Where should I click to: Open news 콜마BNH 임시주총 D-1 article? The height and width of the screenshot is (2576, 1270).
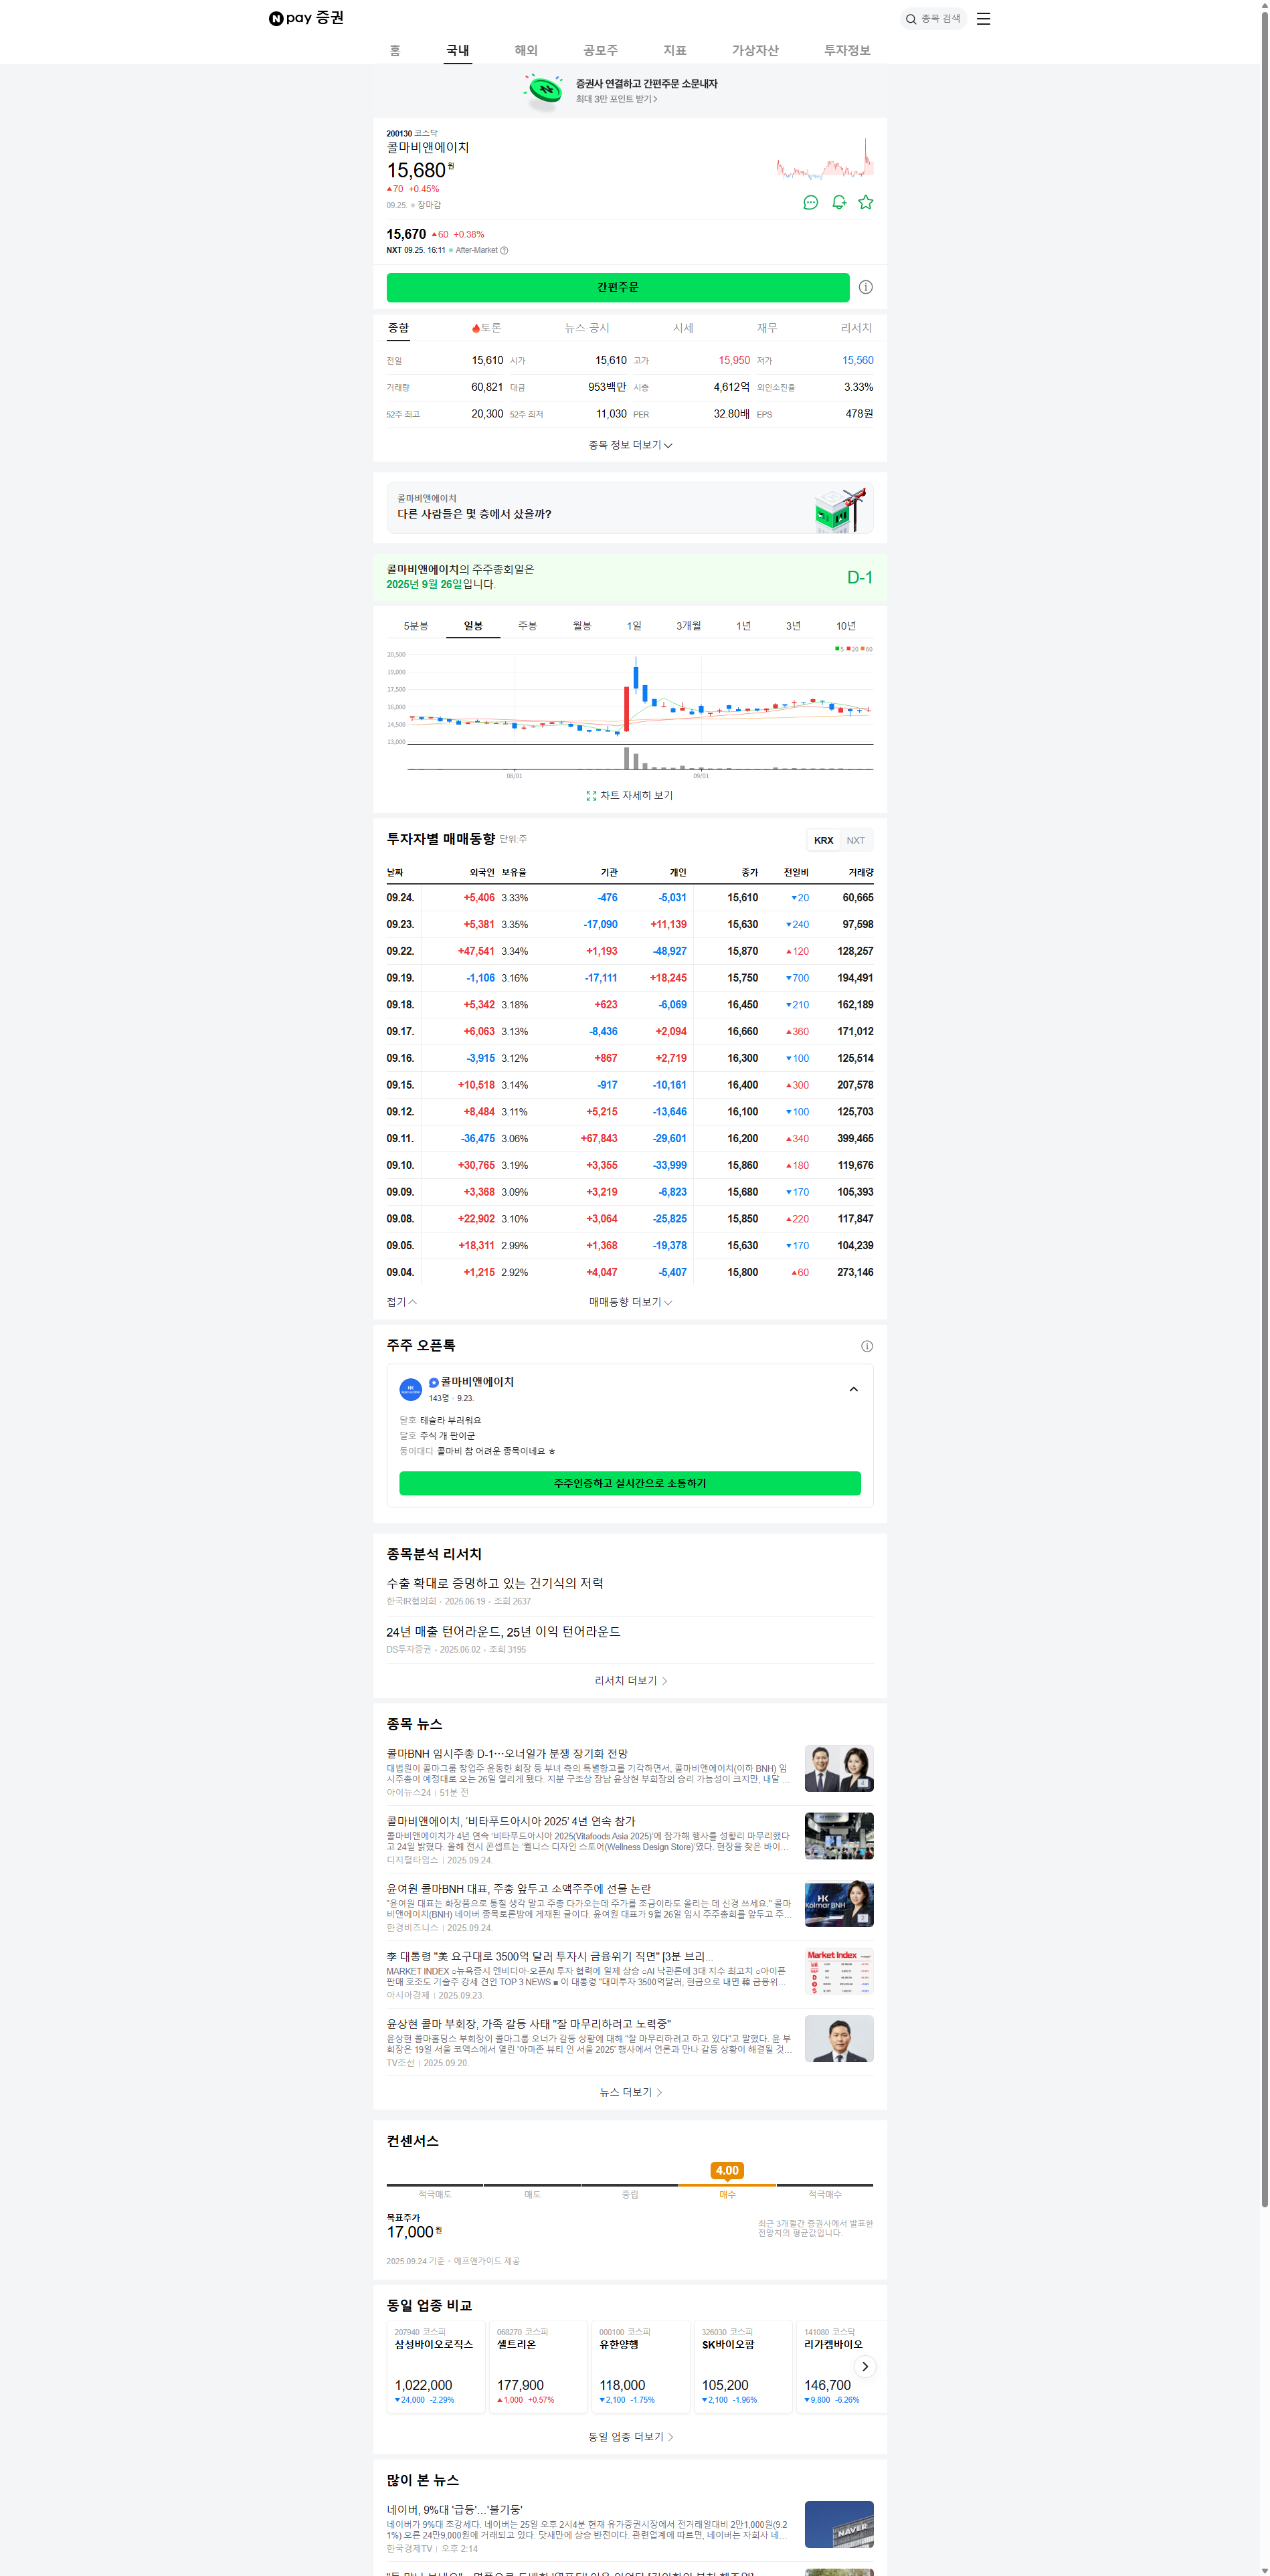507,1754
